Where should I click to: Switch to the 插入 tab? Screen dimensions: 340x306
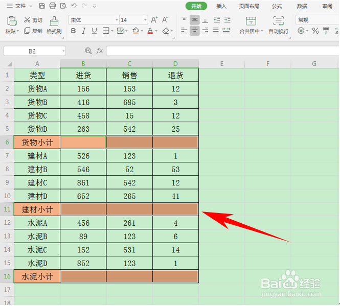(221, 6)
